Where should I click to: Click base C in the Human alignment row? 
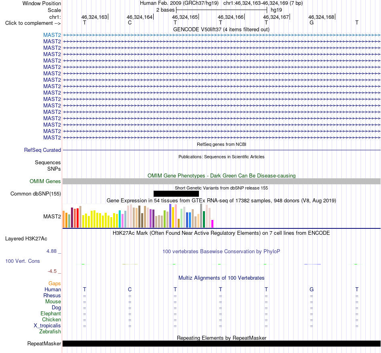[130, 289]
